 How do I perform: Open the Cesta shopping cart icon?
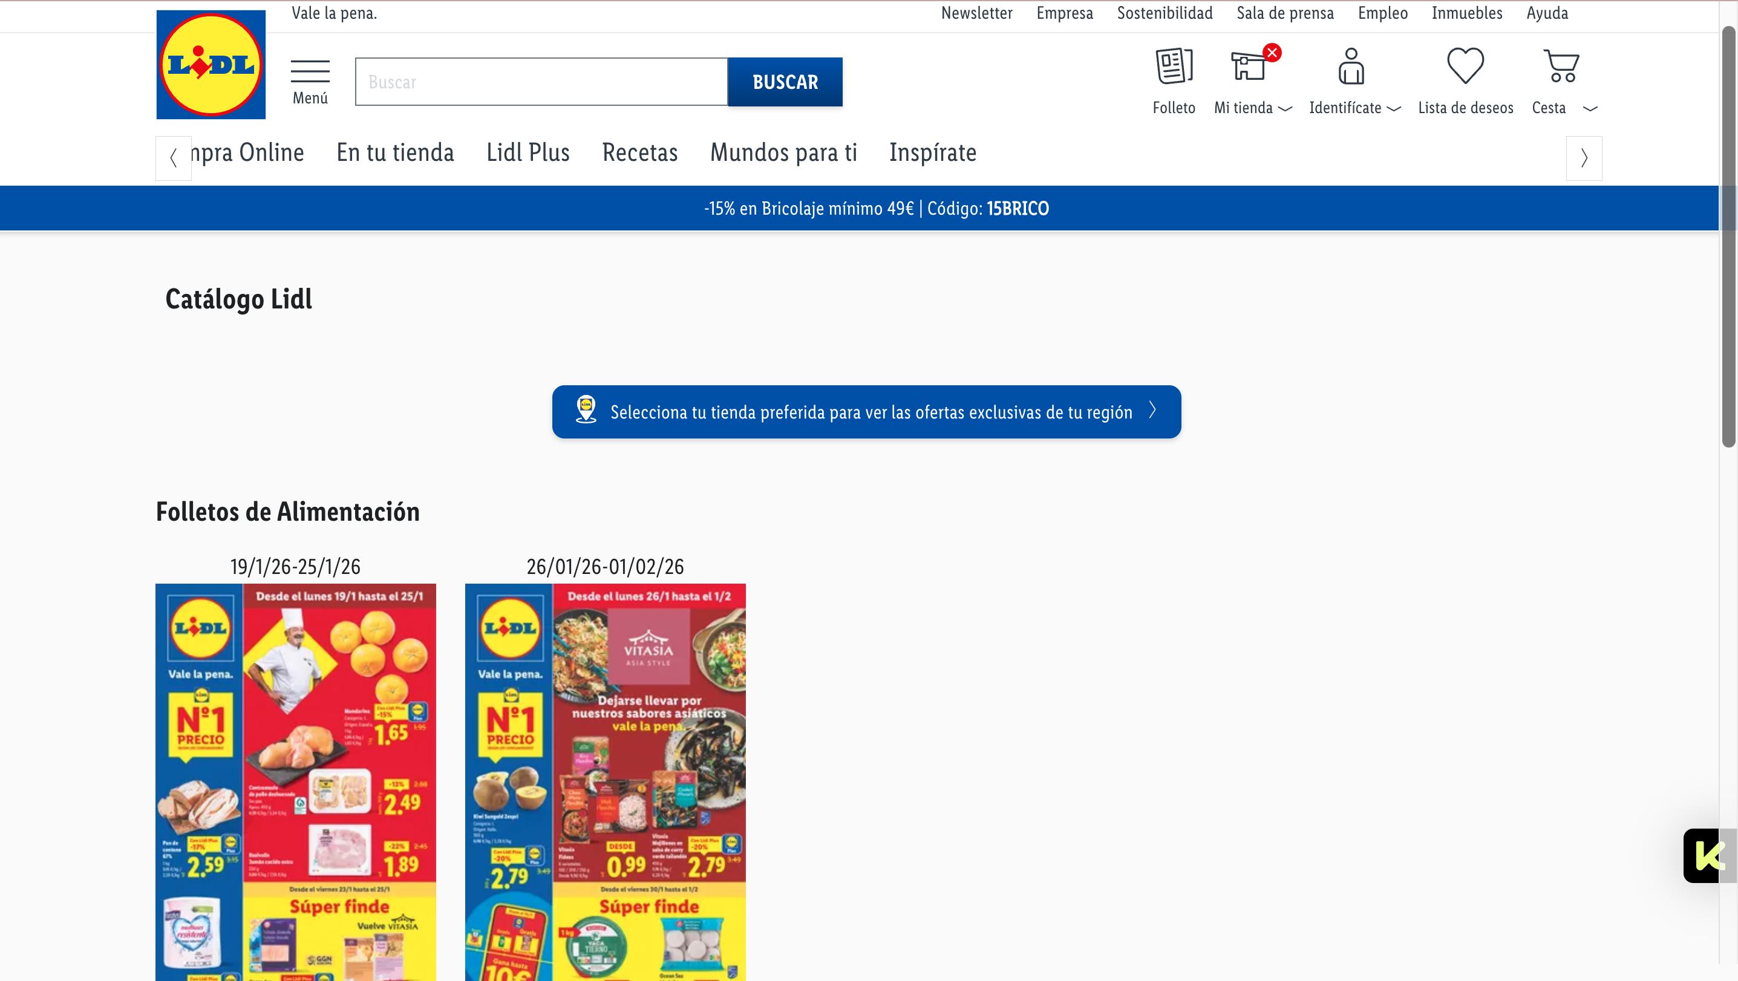[1561, 66]
